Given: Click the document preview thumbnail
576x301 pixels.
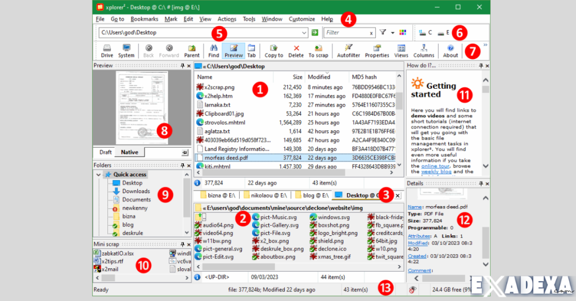Looking at the screenshot, I should [x=142, y=108].
